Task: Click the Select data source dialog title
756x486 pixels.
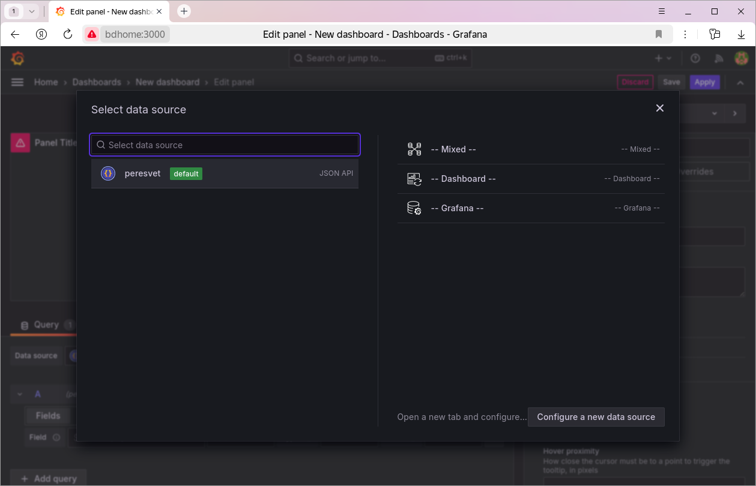Action: point(139,110)
